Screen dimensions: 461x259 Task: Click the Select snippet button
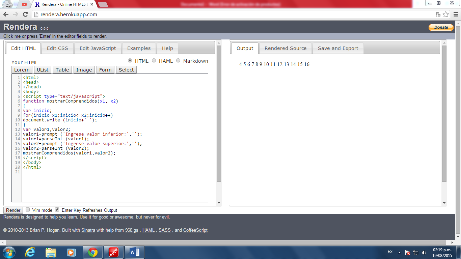(126, 70)
